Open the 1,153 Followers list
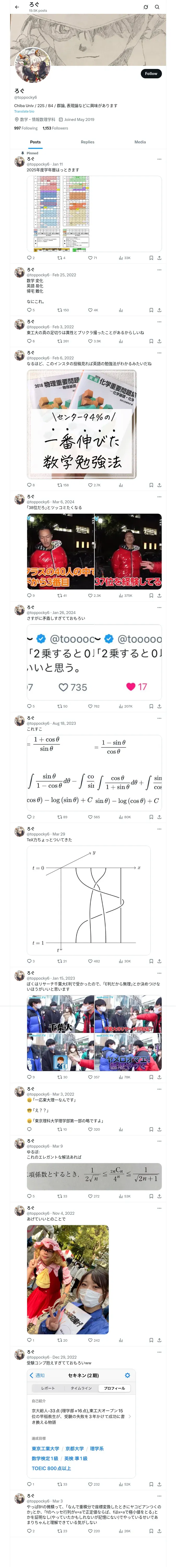 click(55, 128)
